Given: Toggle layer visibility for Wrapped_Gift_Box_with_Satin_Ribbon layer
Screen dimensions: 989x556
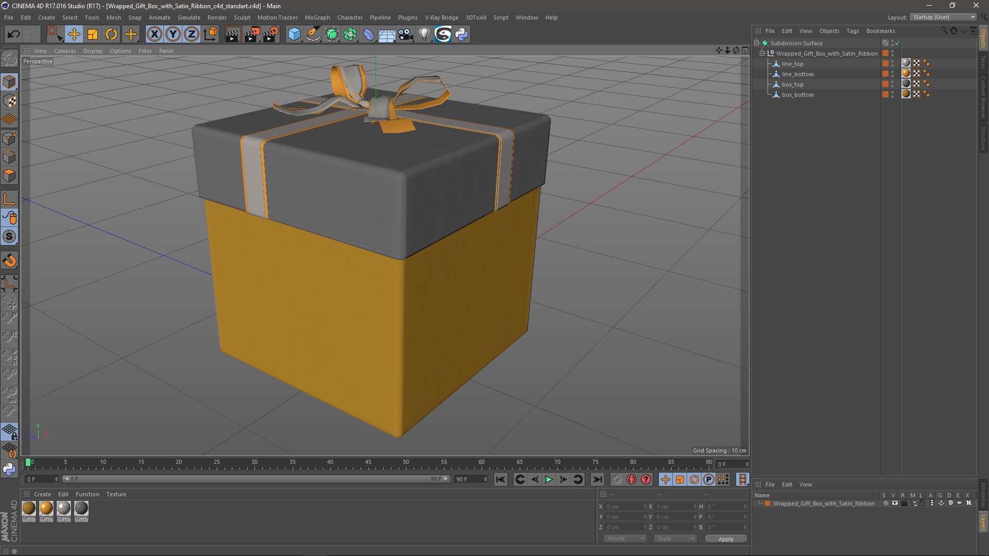Looking at the screenshot, I should coord(894,503).
